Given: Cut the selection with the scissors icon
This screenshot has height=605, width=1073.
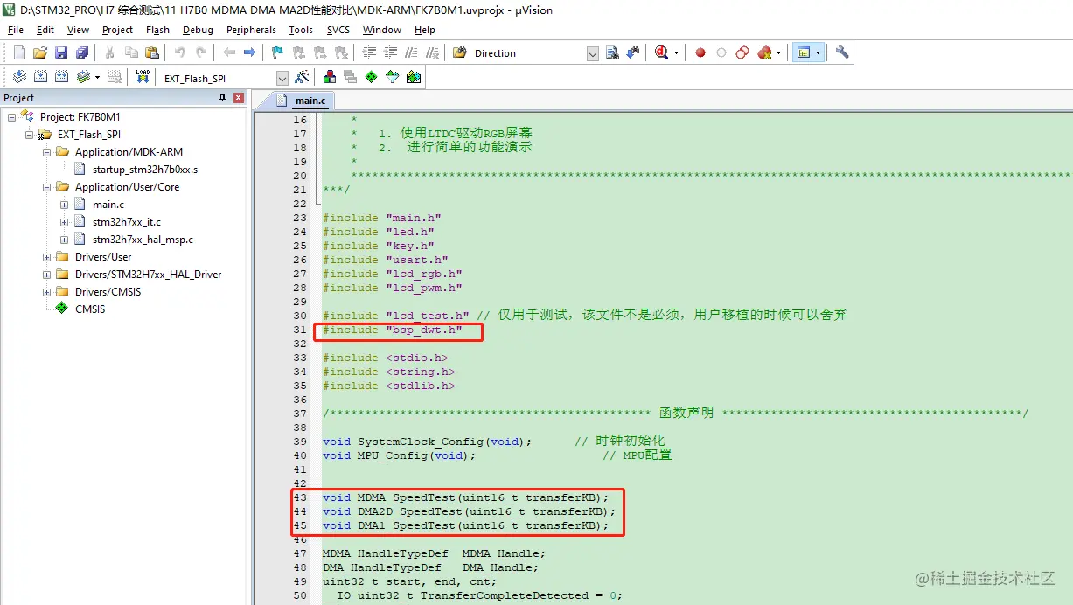Looking at the screenshot, I should coord(110,52).
